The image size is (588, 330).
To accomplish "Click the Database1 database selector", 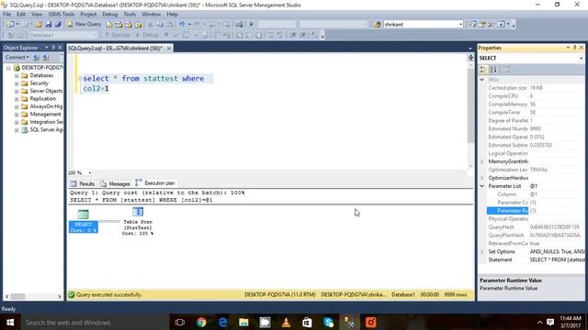I will (x=63, y=35).
